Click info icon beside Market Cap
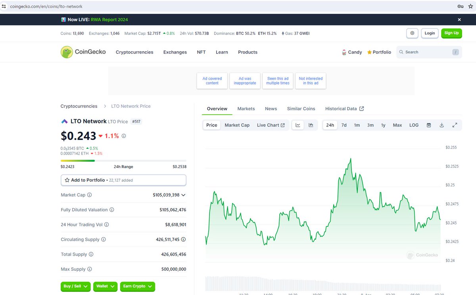This screenshot has width=476, height=295. coord(89,195)
